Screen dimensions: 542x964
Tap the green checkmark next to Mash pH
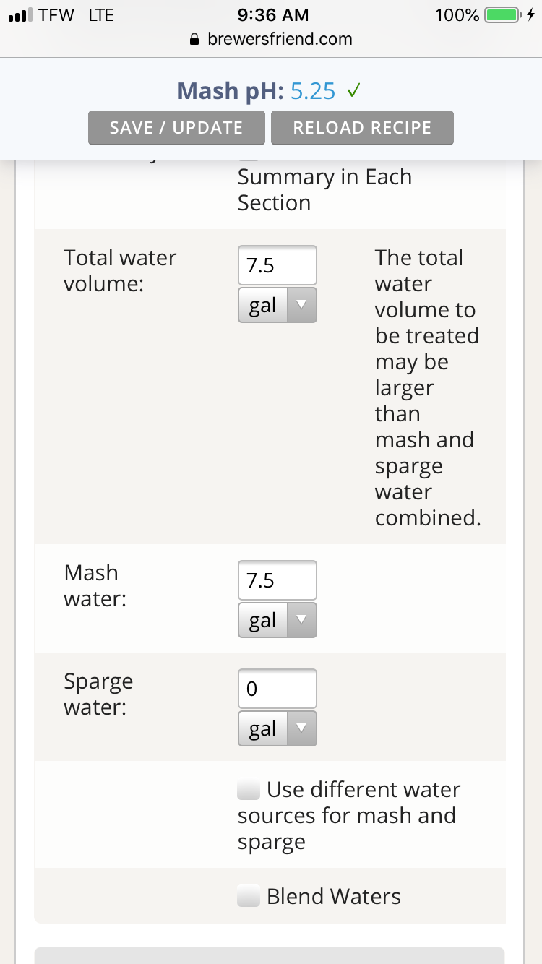354,91
